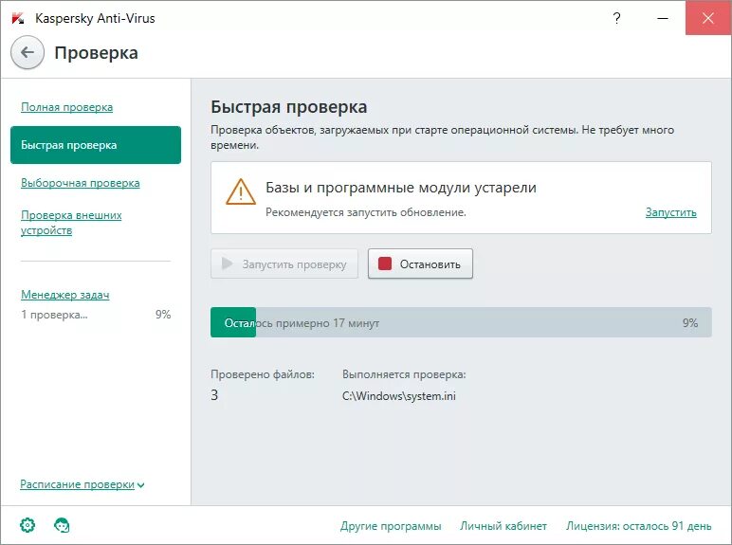The height and width of the screenshot is (545, 732).
Task: Open the support agent icon
Action: (62, 525)
